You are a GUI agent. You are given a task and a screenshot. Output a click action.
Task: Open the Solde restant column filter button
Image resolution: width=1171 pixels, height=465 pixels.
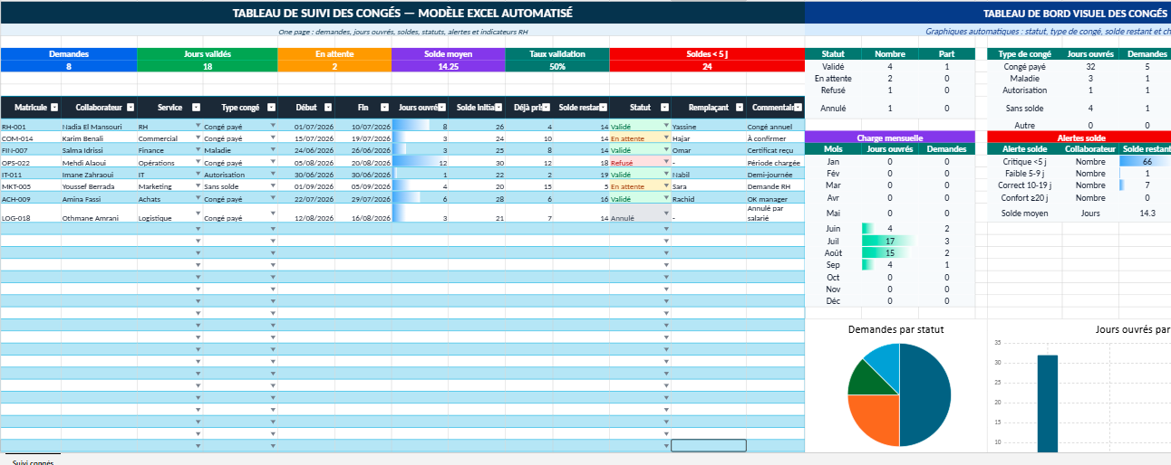coord(604,107)
